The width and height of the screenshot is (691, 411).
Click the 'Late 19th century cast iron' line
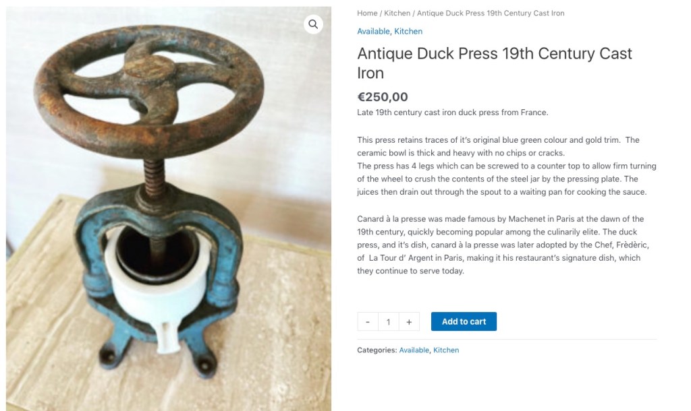(x=453, y=113)
